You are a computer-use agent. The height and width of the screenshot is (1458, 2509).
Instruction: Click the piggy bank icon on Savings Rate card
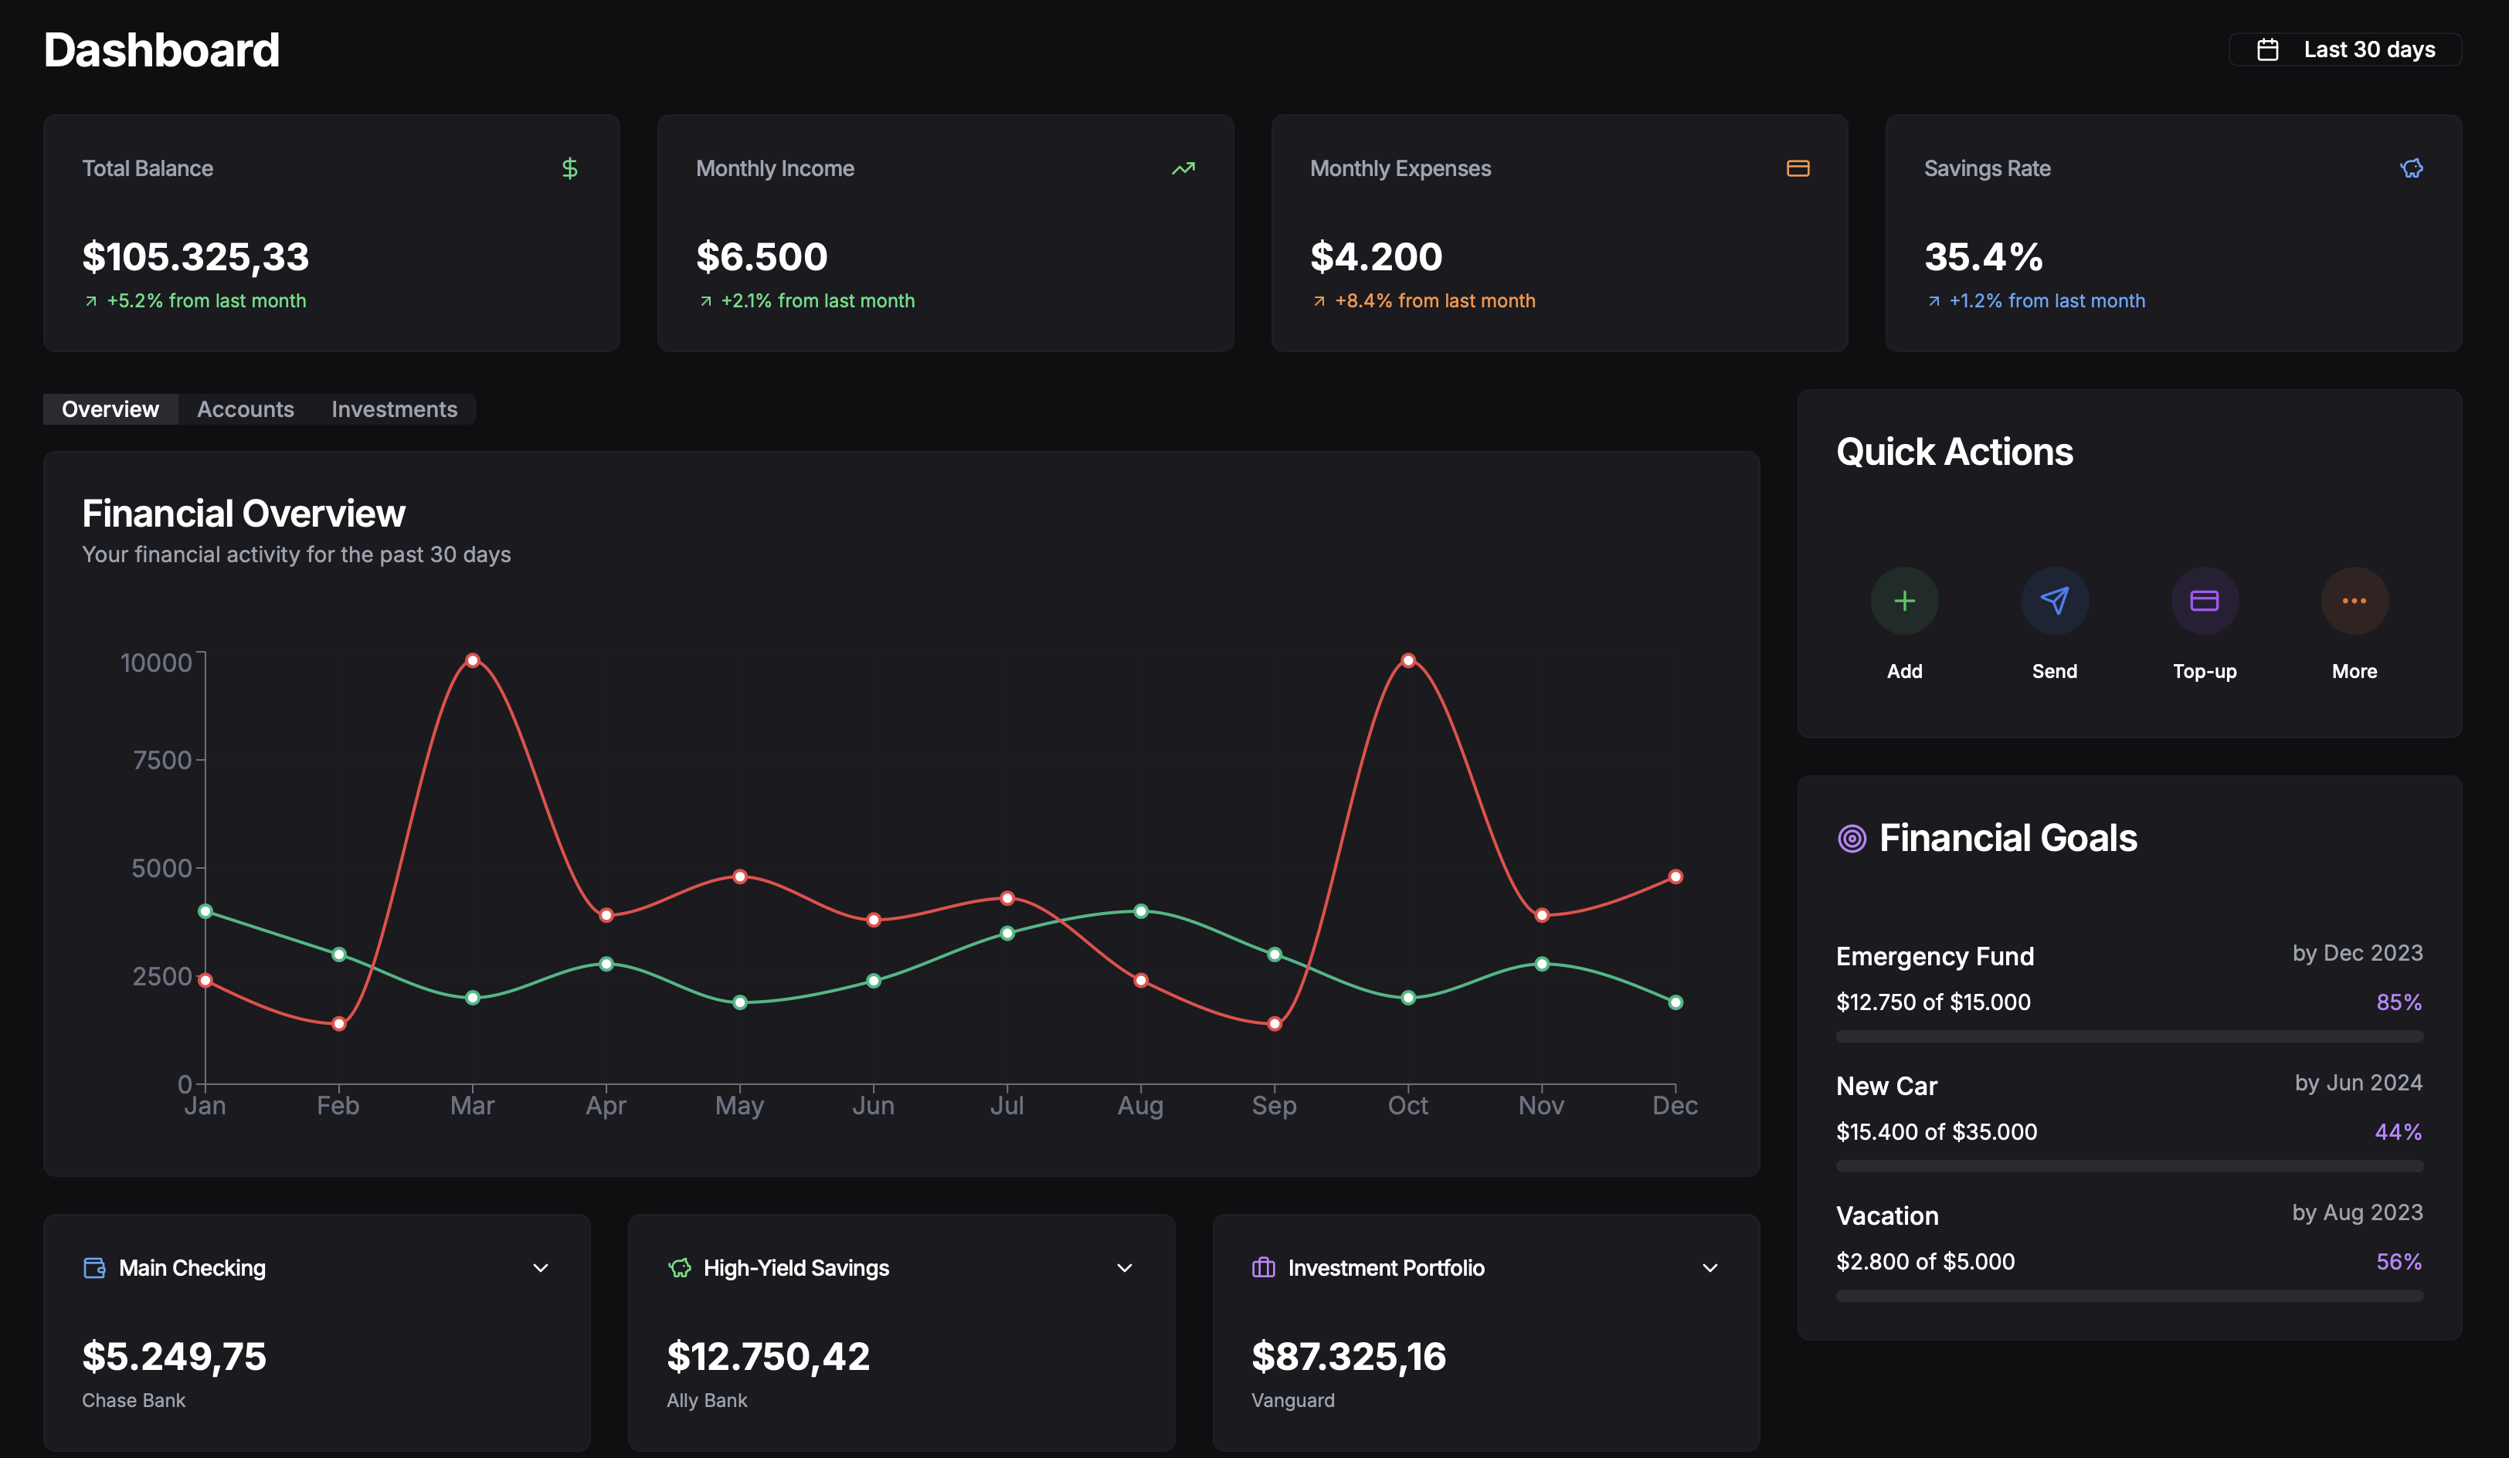[2410, 168]
